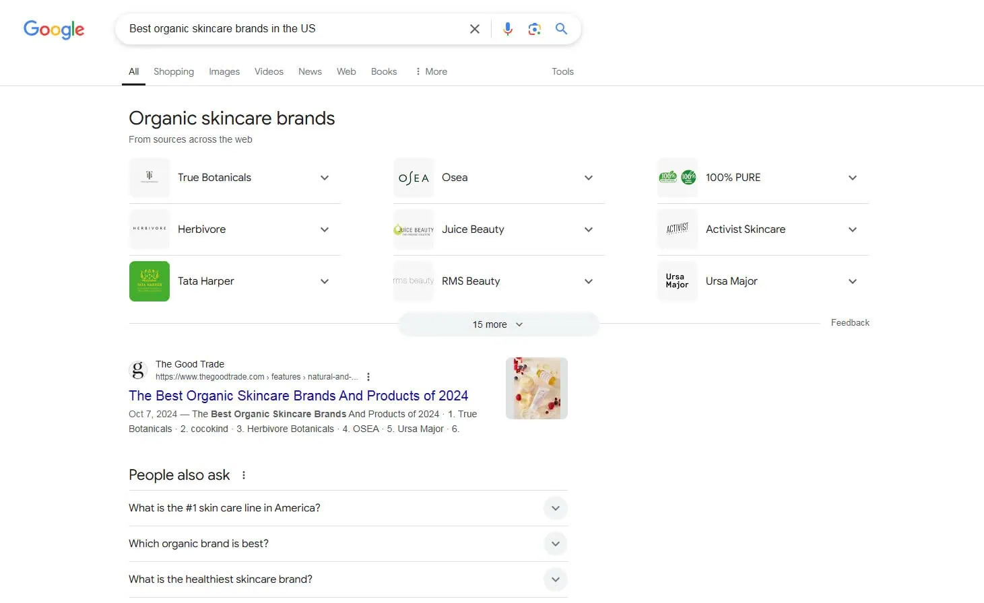Switch to the Books tab
Screen dimensions: 984x603
(x=384, y=71)
